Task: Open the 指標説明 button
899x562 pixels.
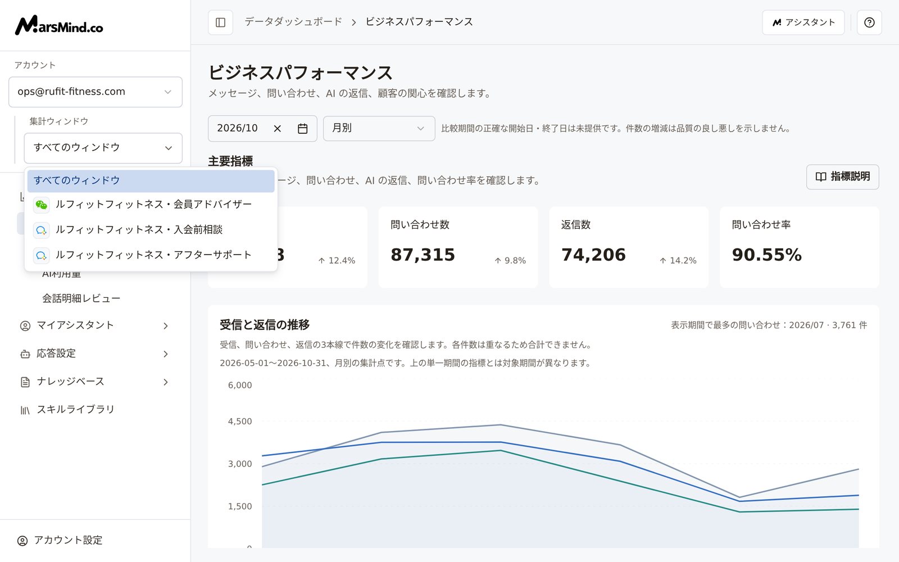Action: 843,177
